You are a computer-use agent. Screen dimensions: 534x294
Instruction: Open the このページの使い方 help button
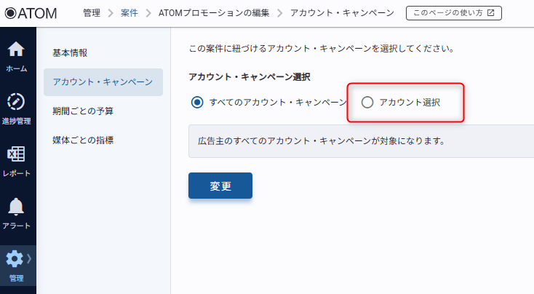coord(453,13)
